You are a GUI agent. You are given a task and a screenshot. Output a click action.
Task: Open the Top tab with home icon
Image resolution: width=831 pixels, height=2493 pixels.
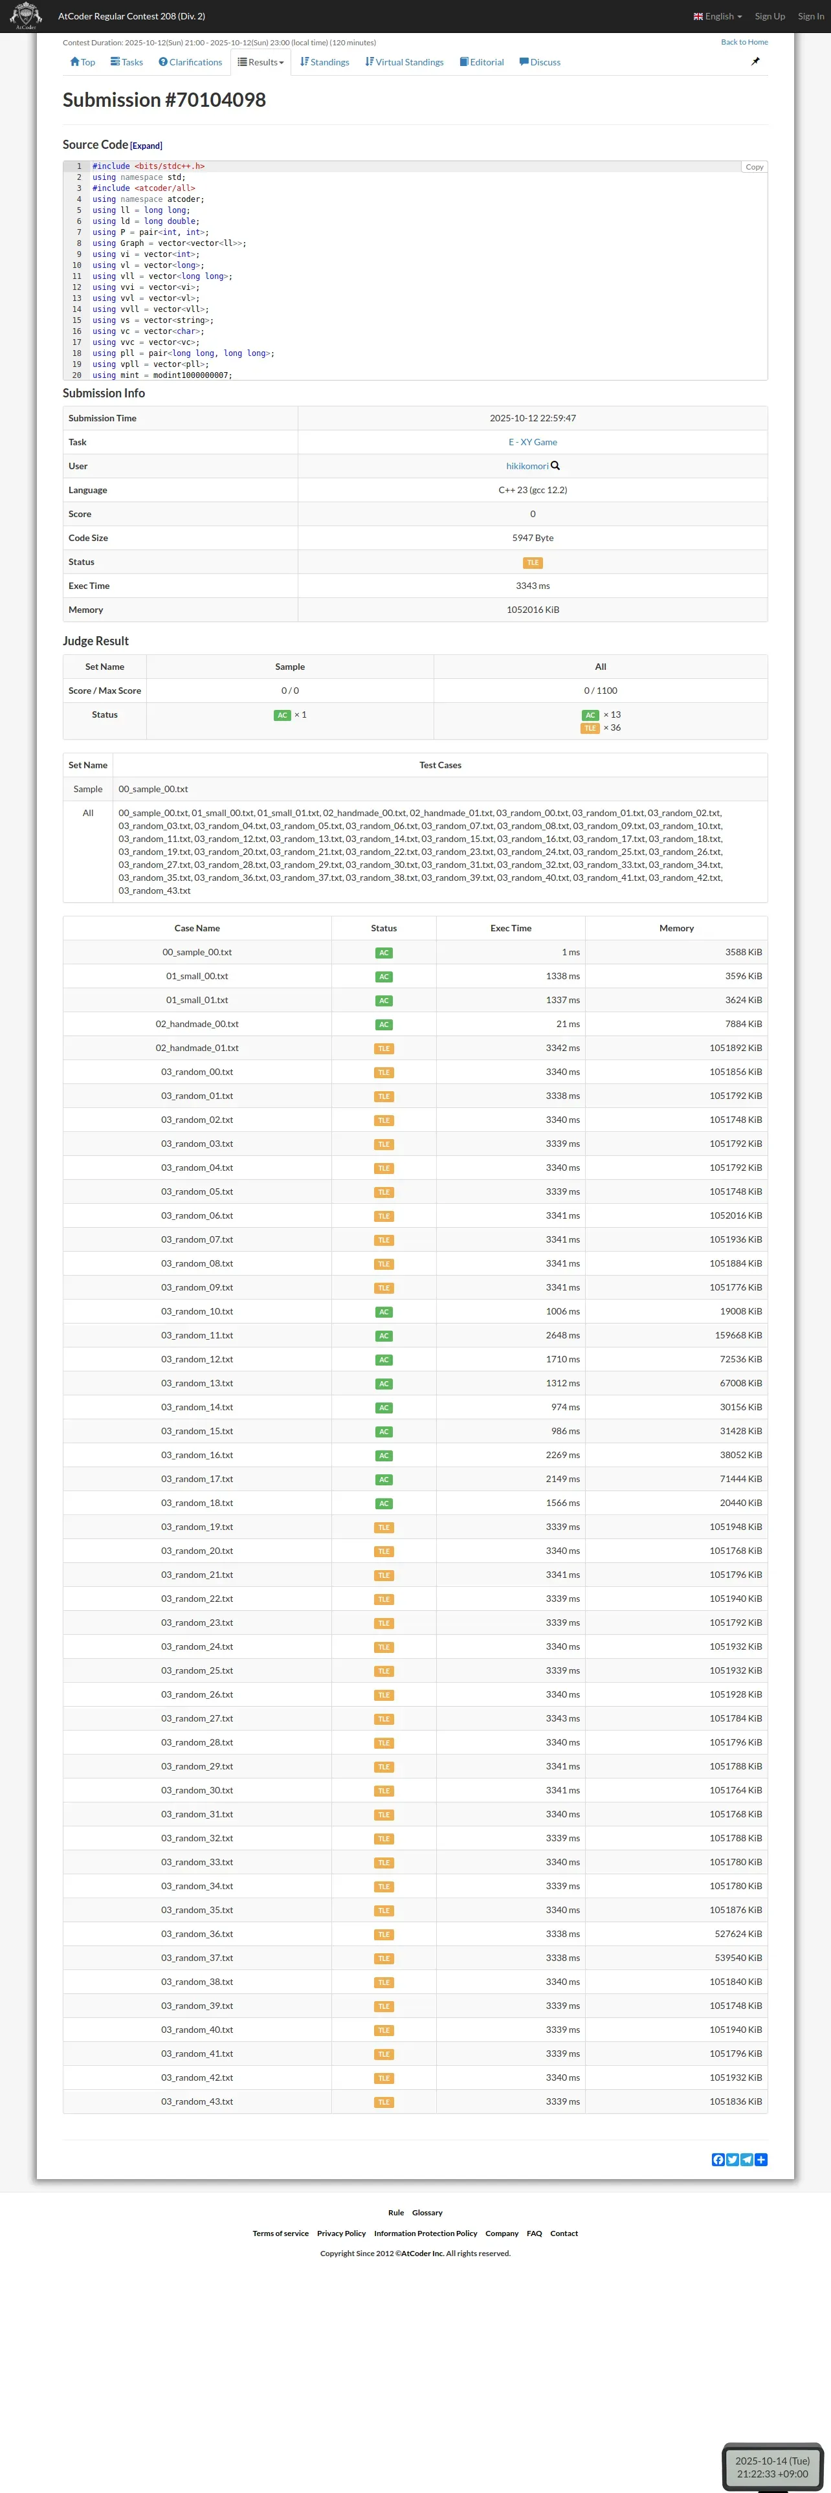point(82,62)
